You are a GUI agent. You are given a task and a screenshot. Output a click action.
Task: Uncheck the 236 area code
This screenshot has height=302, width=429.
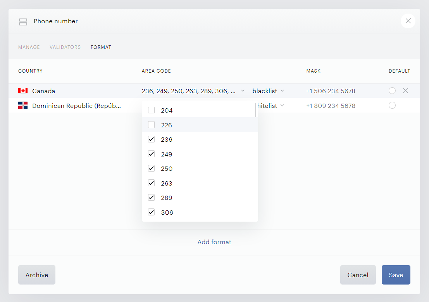coord(151,139)
